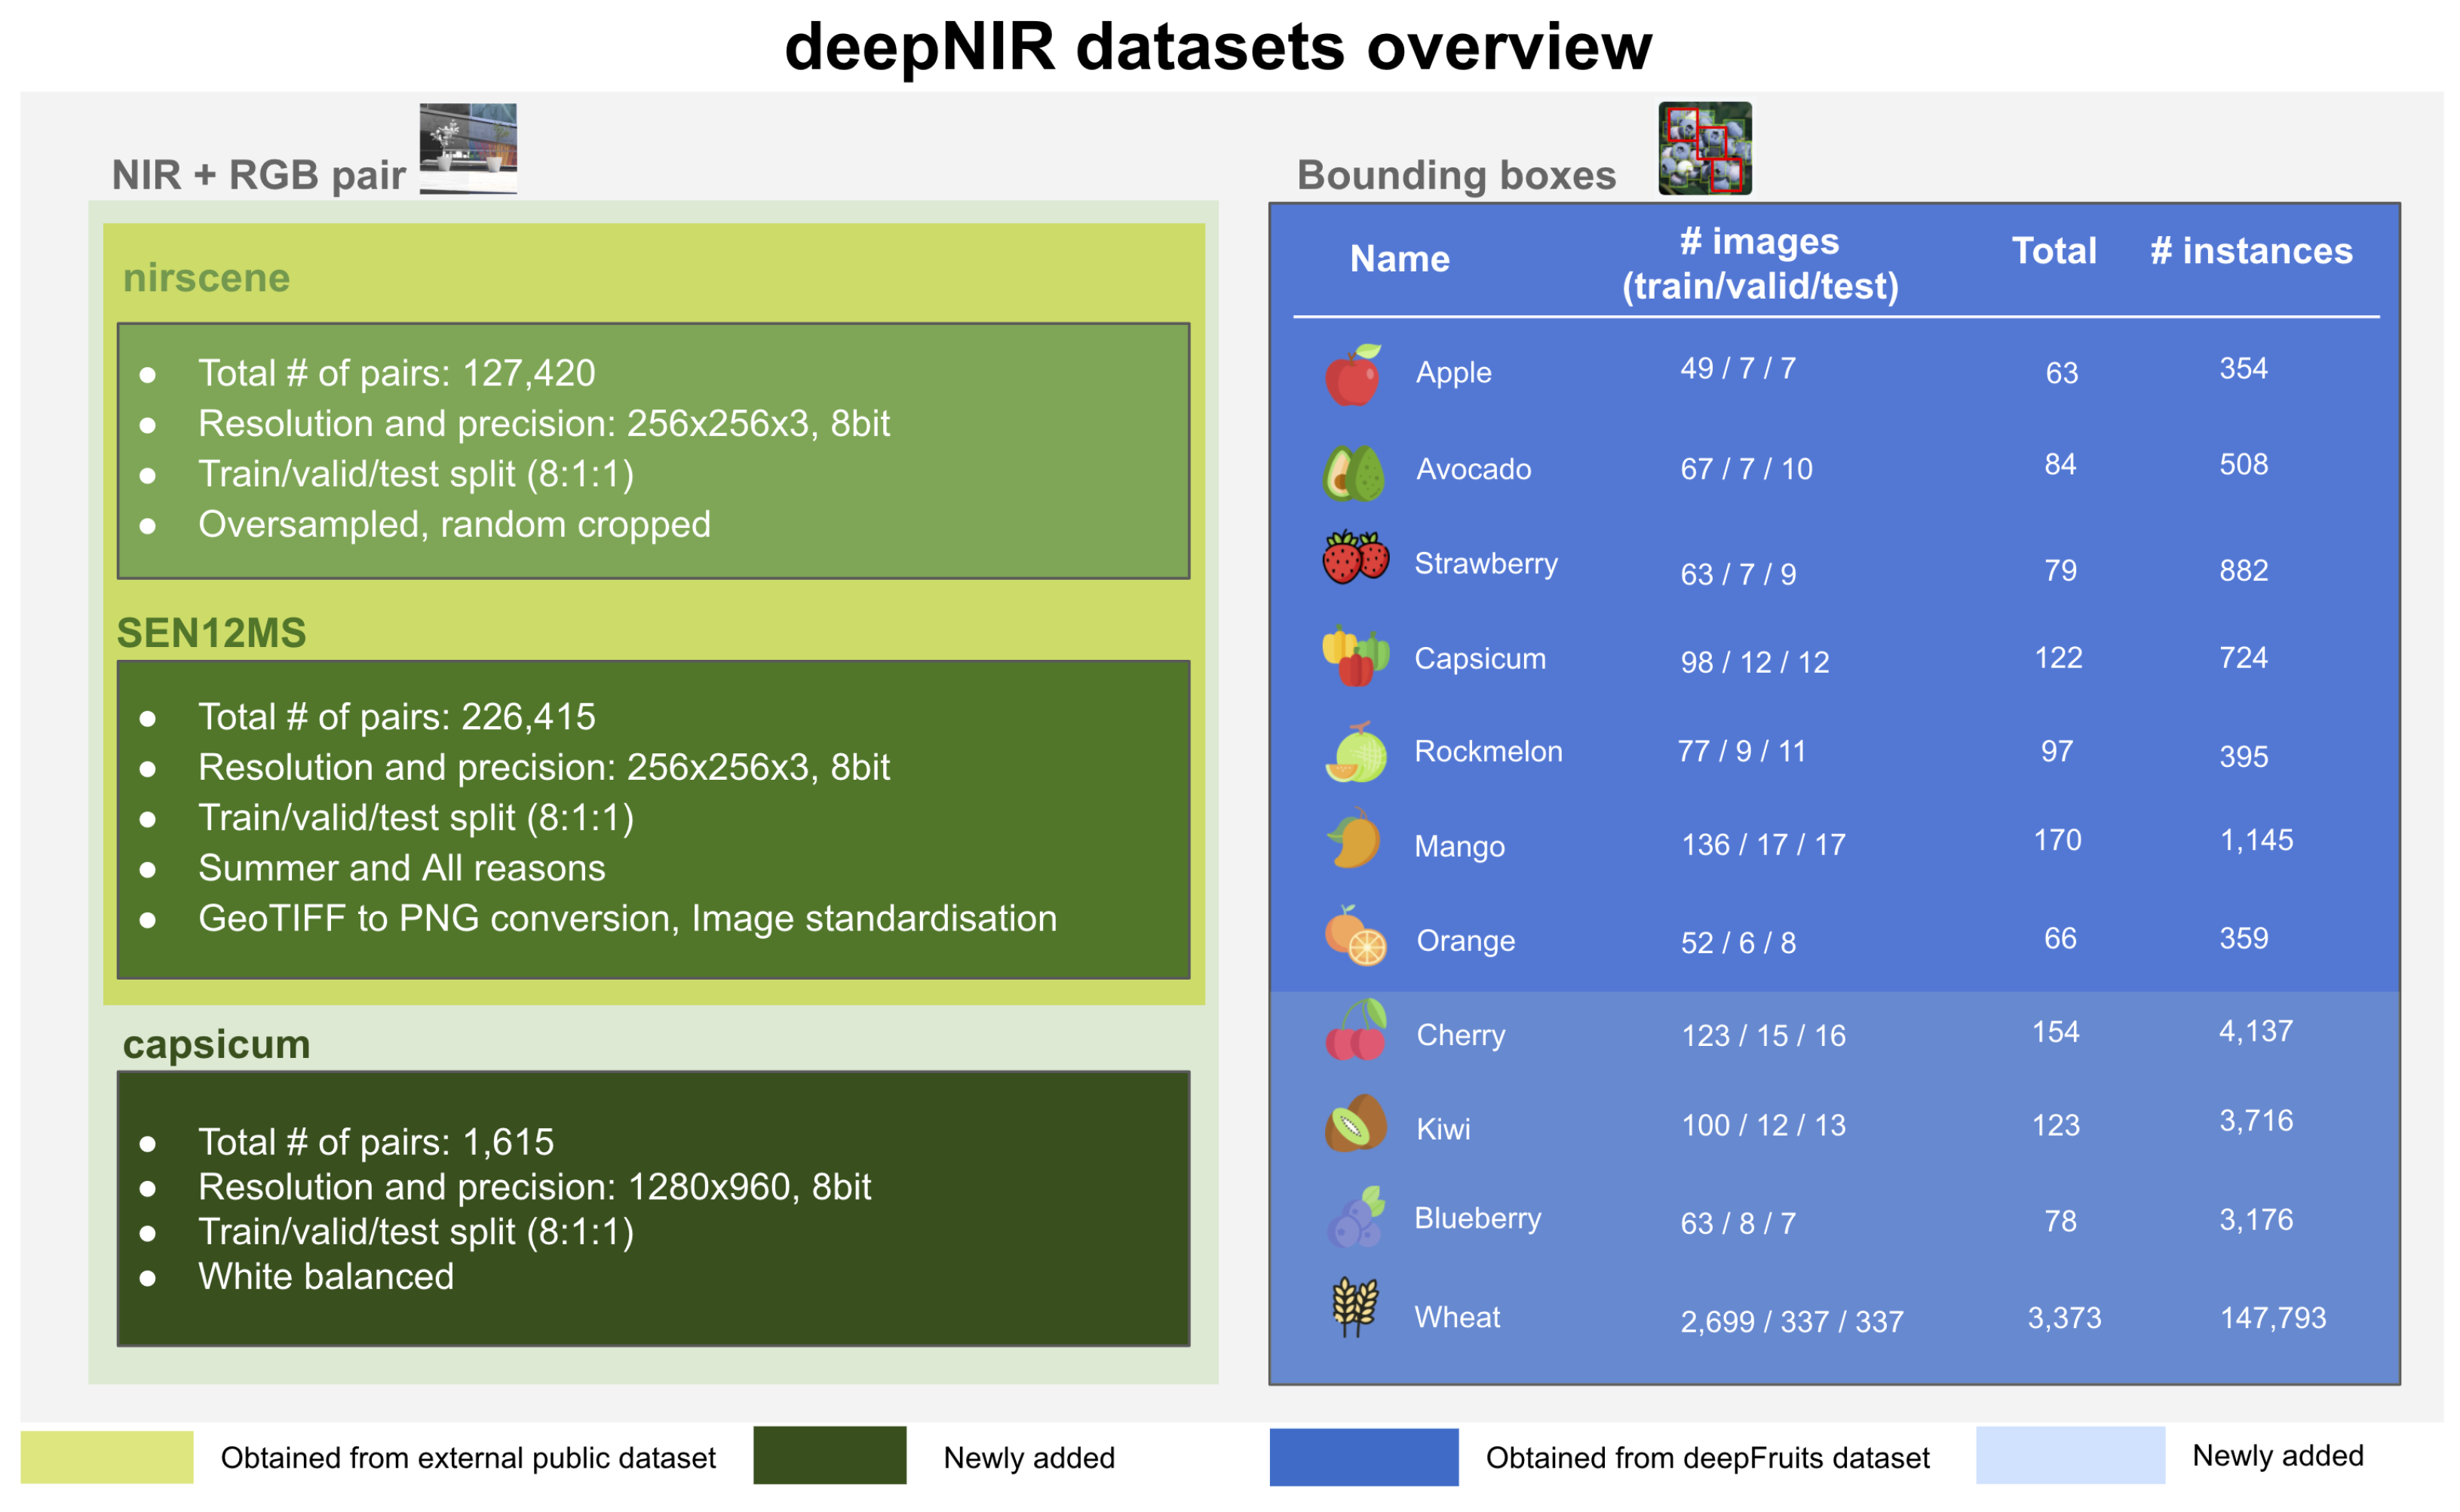
Task: Click the nirscene dataset heading
Action: tap(206, 278)
